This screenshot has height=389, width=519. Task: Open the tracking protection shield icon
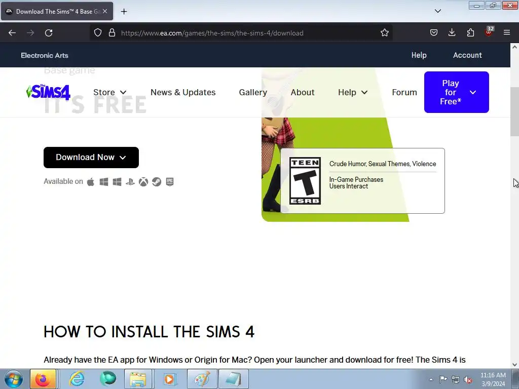click(x=98, y=33)
